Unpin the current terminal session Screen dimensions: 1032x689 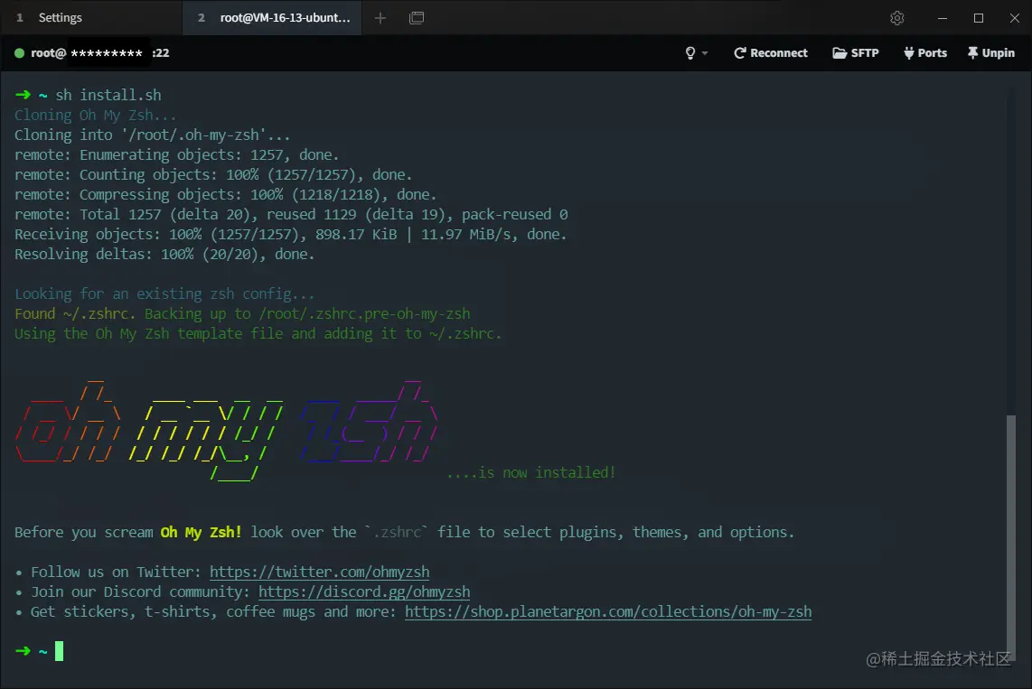pos(990,52)
